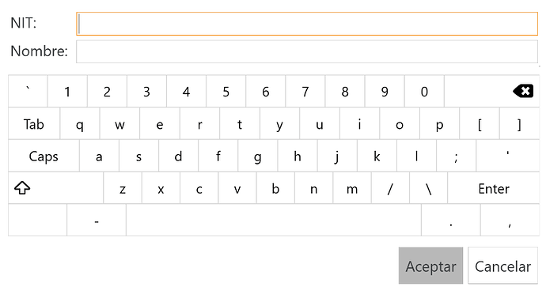Tap the period key

451,220
